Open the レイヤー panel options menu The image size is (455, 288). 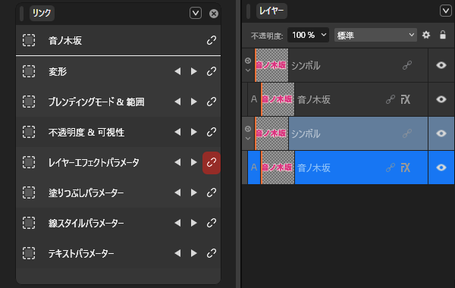(446, 11)
